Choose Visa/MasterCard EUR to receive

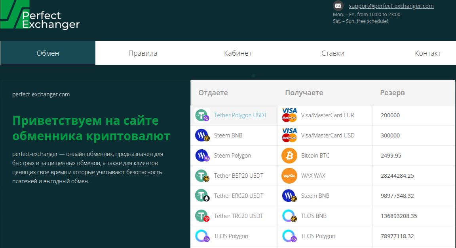[x=327, y=115]
